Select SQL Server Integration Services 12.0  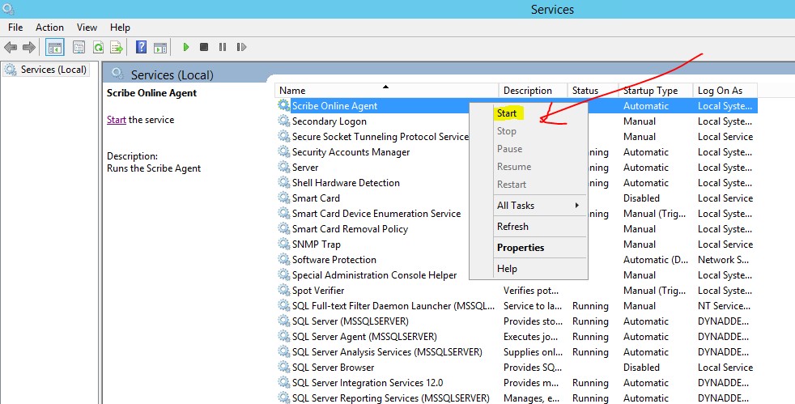(x=368, y=382)
